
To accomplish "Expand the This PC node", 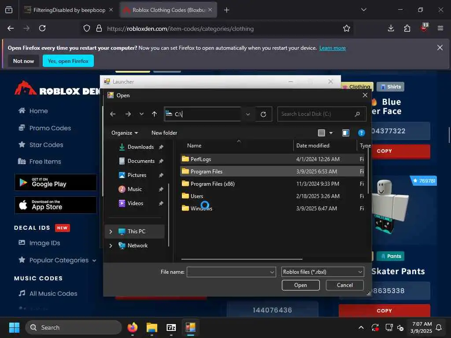I will coord(111,231).
